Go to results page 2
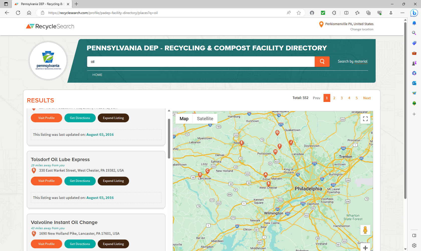 [x=334, y=98]
